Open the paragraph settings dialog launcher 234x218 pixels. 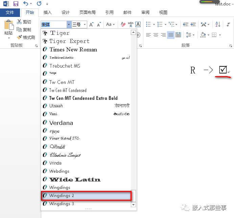(231, 46)
